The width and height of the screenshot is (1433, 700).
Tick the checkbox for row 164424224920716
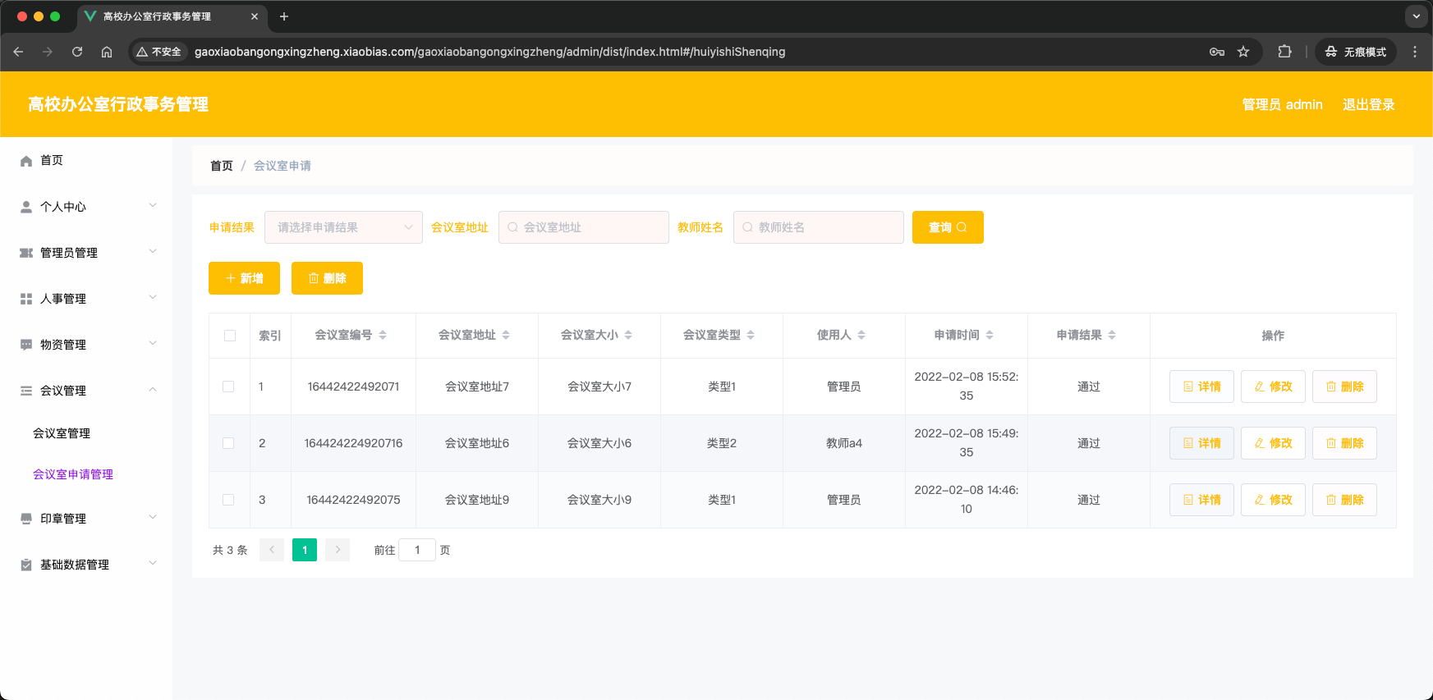pos(228,443)
